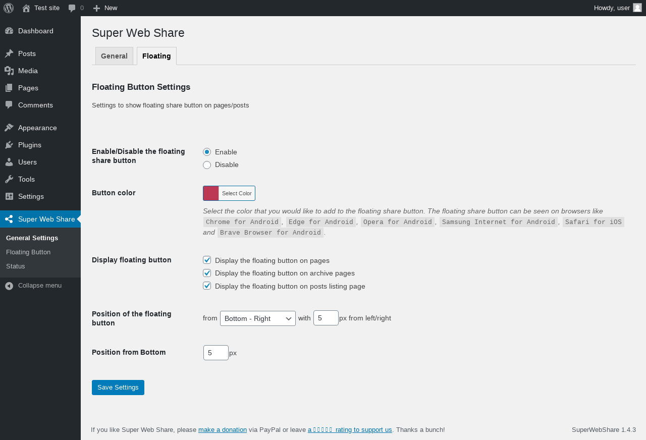Image resolution: width=646 pixels, height=440 pixels.
Task: Click the Super Web Share menu label
Action: (46, 219)
